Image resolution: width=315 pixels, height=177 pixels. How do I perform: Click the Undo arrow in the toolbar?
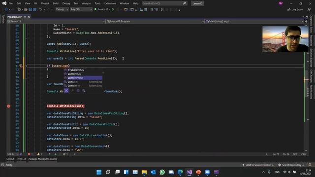tap(41, 9)
